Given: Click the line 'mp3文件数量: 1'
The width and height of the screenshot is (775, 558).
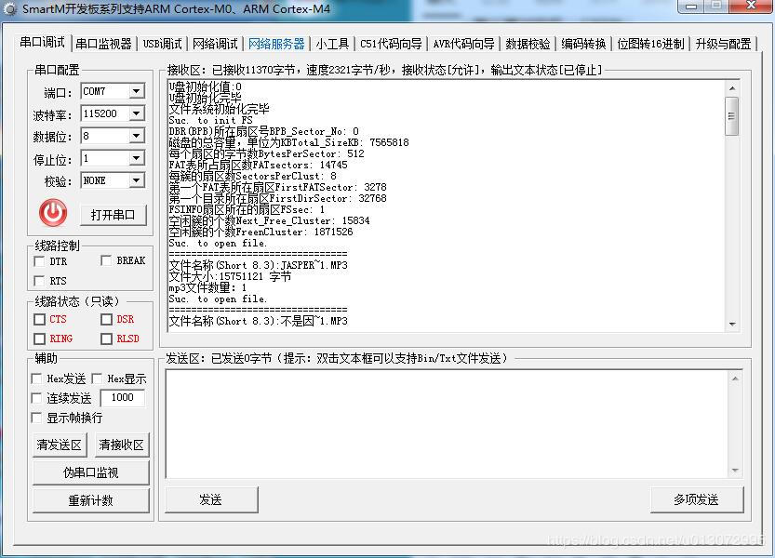Looking at the screenshot, I should (207, 287).
